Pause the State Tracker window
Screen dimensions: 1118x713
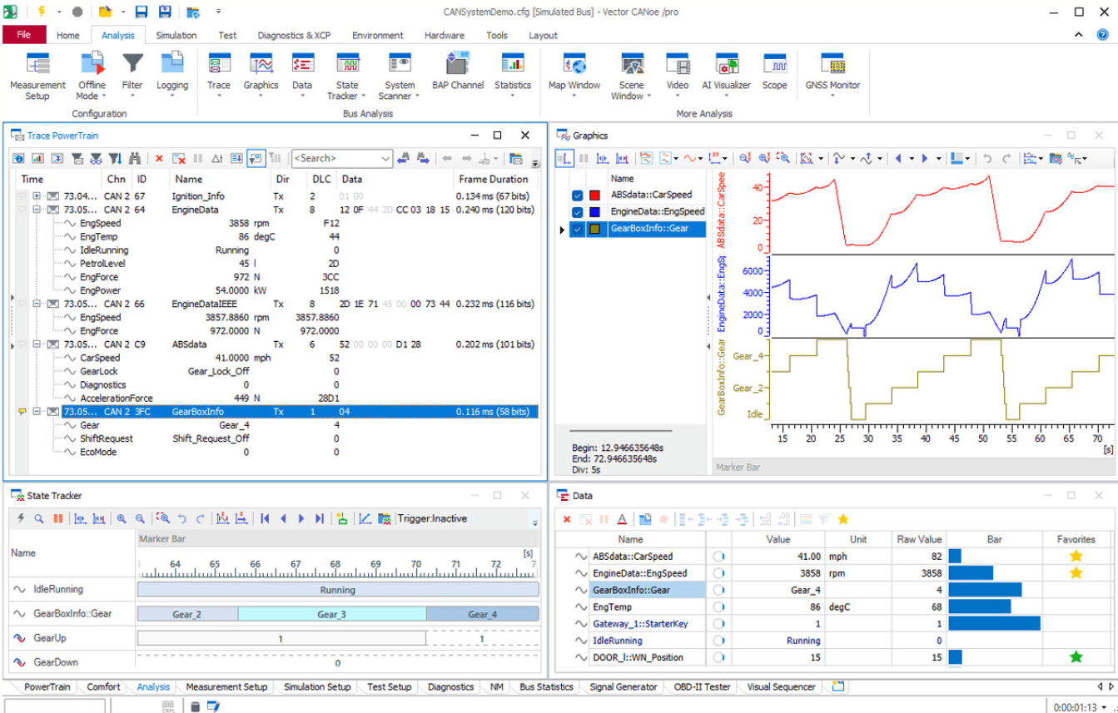pyautogui.click(x=58, y=518)
